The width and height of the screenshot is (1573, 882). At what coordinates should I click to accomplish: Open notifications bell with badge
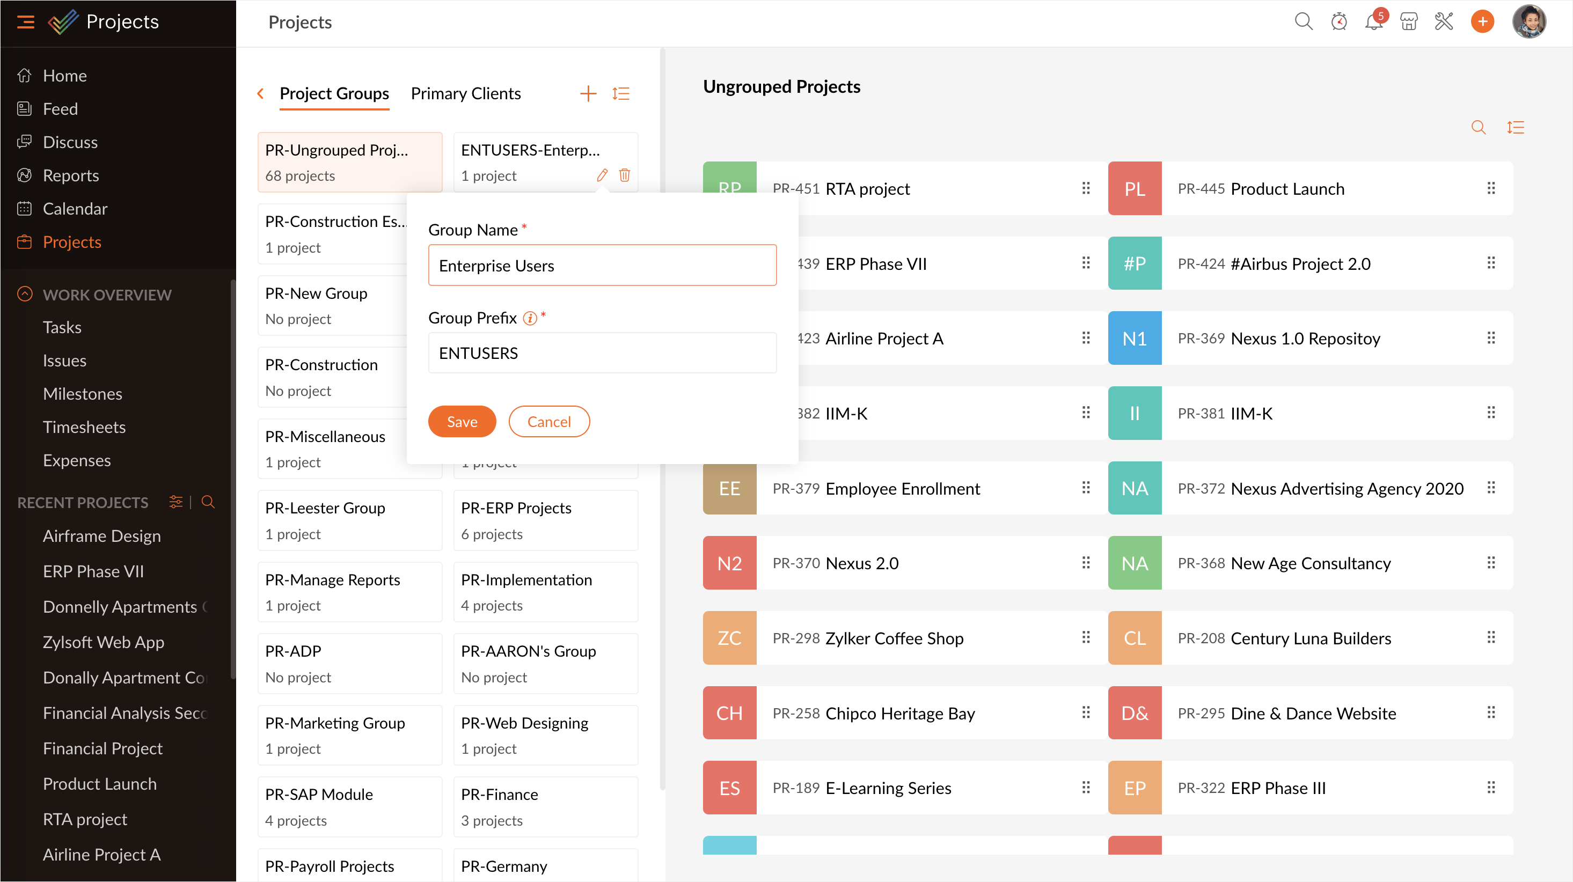point(1373,22)
